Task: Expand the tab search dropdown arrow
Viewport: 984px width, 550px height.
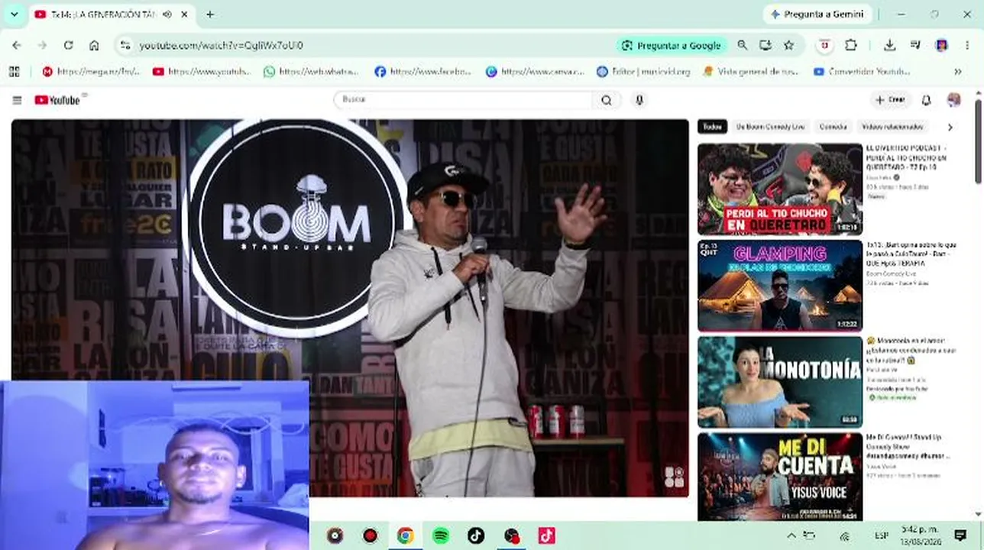Action: click(14, 15)
